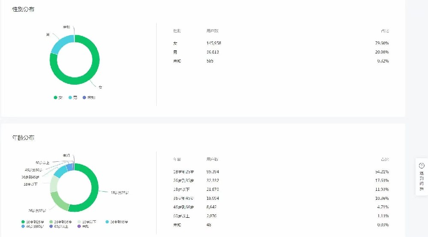This screenshot has height=237, width=428.
Task: Open the 遇到问题 help question-mark icon
Action: tap(422, 166)
